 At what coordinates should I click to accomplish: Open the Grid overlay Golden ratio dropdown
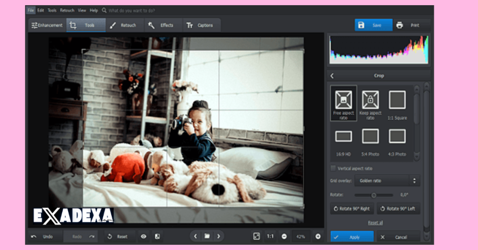pyautogui.click(x=387, y=181)
